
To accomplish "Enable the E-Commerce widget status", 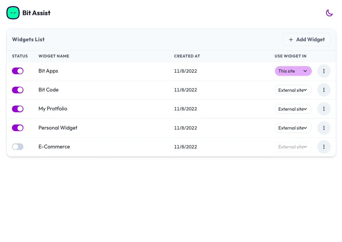I will pyautogui.click(x=18, y=147).
